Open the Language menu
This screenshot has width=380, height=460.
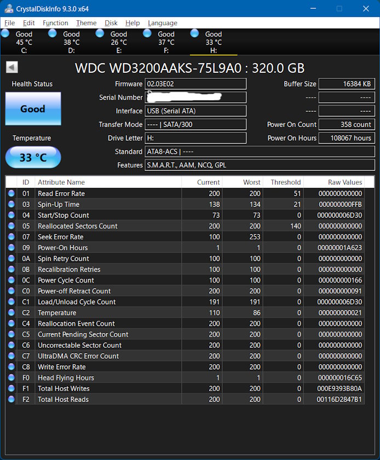pyautogui.click(x=163, y=23)
